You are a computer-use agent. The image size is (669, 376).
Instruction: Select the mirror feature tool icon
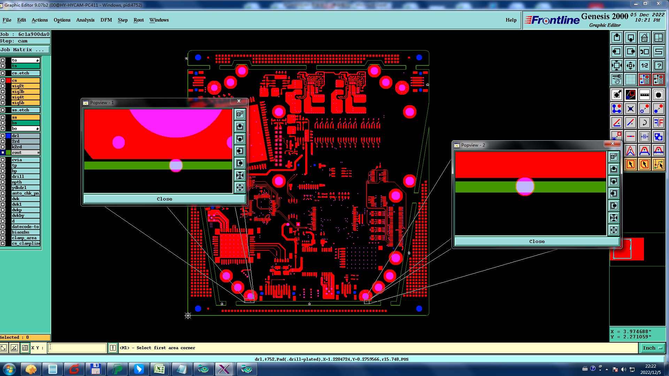658,123
